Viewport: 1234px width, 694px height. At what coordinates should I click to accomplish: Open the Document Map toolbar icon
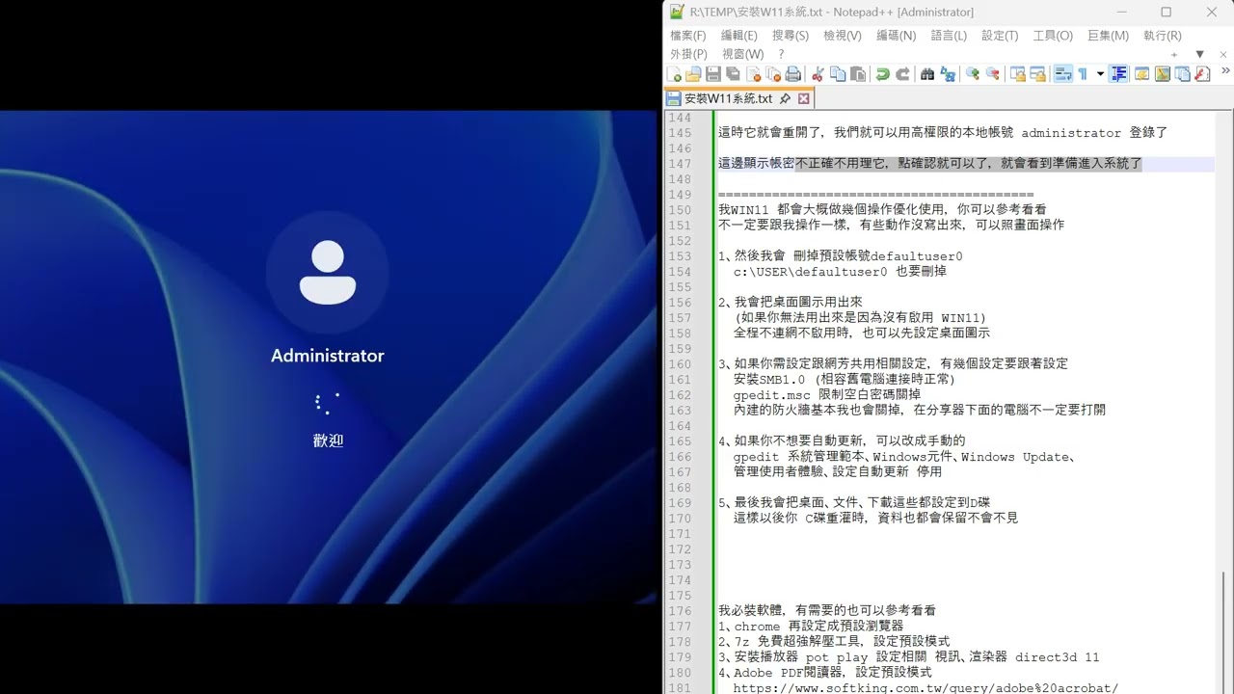click(1163, 74)
